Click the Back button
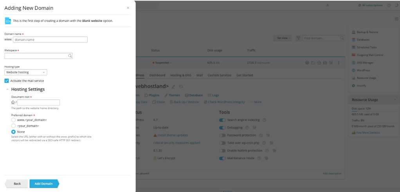The height and width of the screenshot is (192, 400). coord(17,183)
